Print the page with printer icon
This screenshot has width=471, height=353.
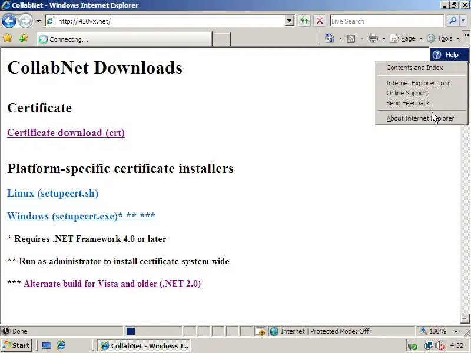pos(373,38)
